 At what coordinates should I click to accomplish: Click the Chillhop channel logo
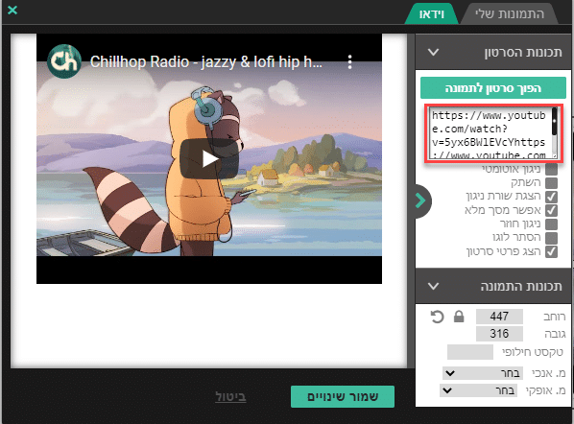pyautogui.click(x=64, y=61)
